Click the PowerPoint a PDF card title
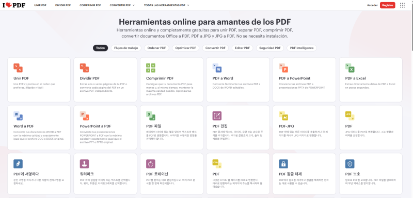413x198 pixels. [96, 126]
